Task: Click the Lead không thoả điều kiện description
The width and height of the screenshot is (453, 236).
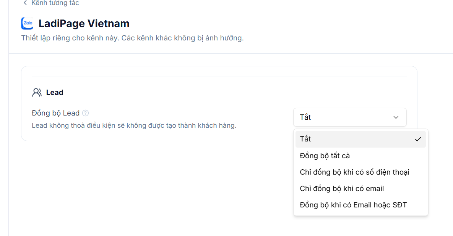Action: point(134,126)
